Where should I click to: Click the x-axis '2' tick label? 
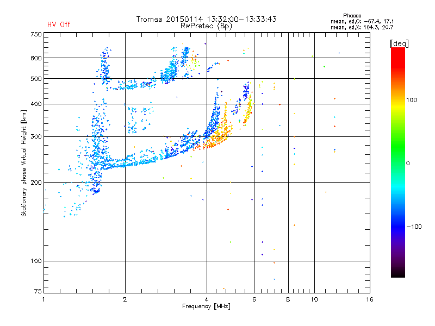click(x=125, y=299)
